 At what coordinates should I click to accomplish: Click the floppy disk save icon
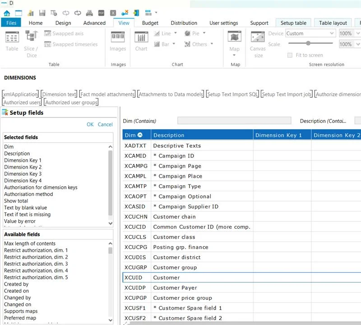42,13
